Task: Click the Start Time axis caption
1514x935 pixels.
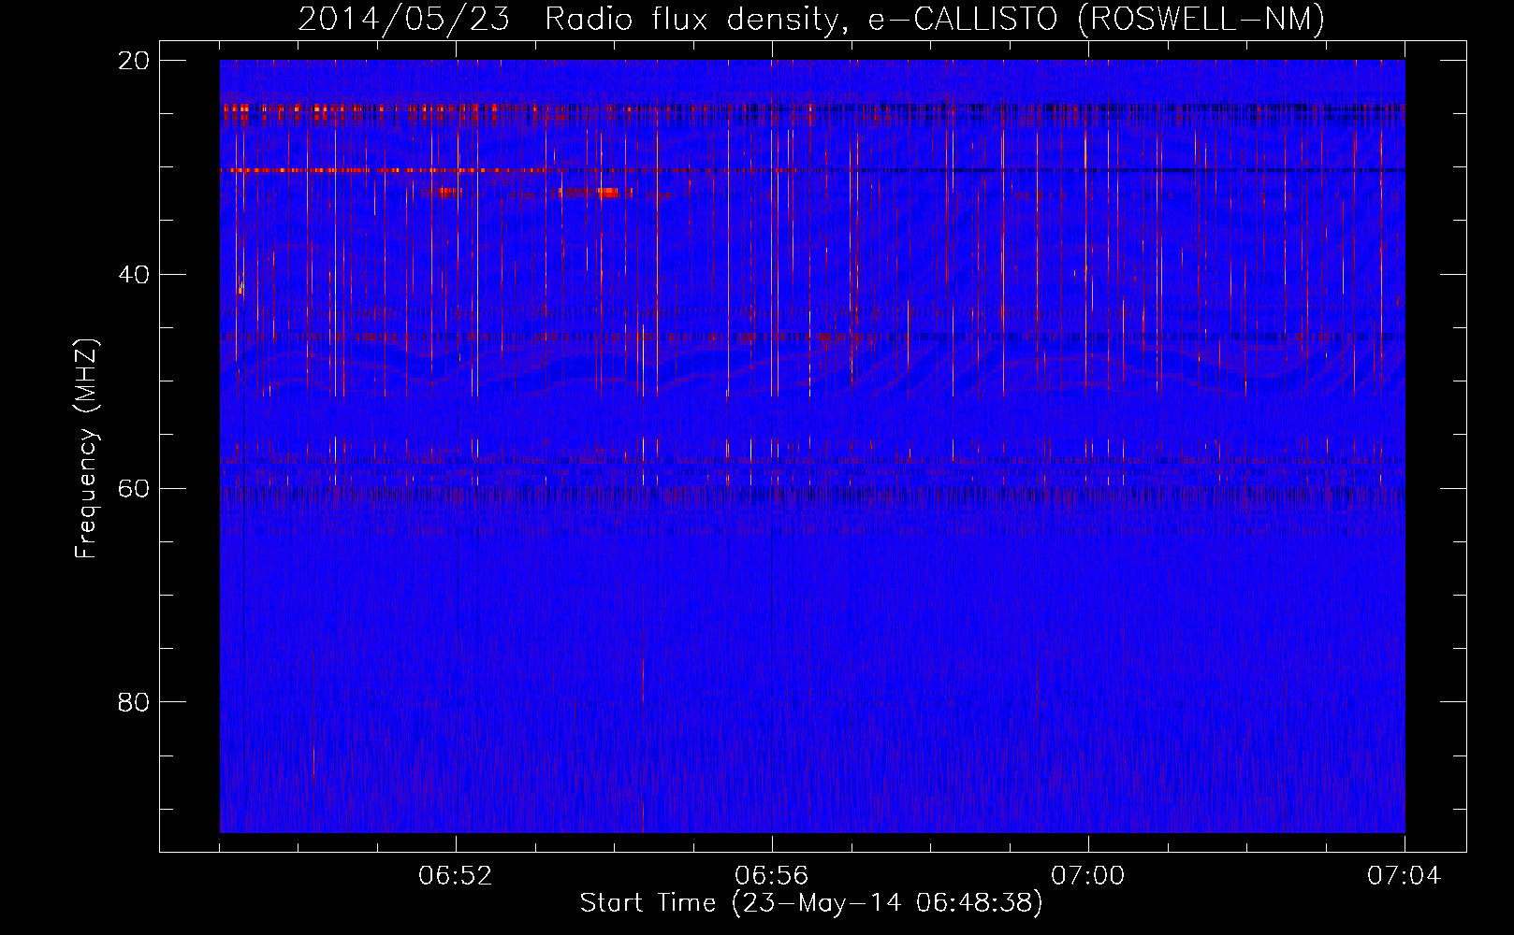Action: point(811,903)
